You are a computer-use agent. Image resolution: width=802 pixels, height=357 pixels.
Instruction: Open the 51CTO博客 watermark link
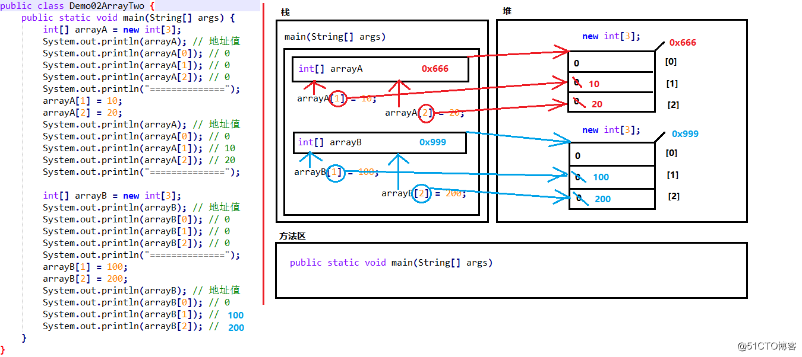click(x=766, y=346)
